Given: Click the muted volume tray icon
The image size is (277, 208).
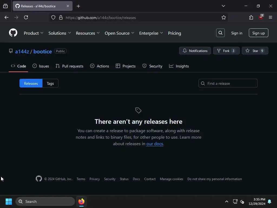Looking at the screenshot, I should point(242,201).
